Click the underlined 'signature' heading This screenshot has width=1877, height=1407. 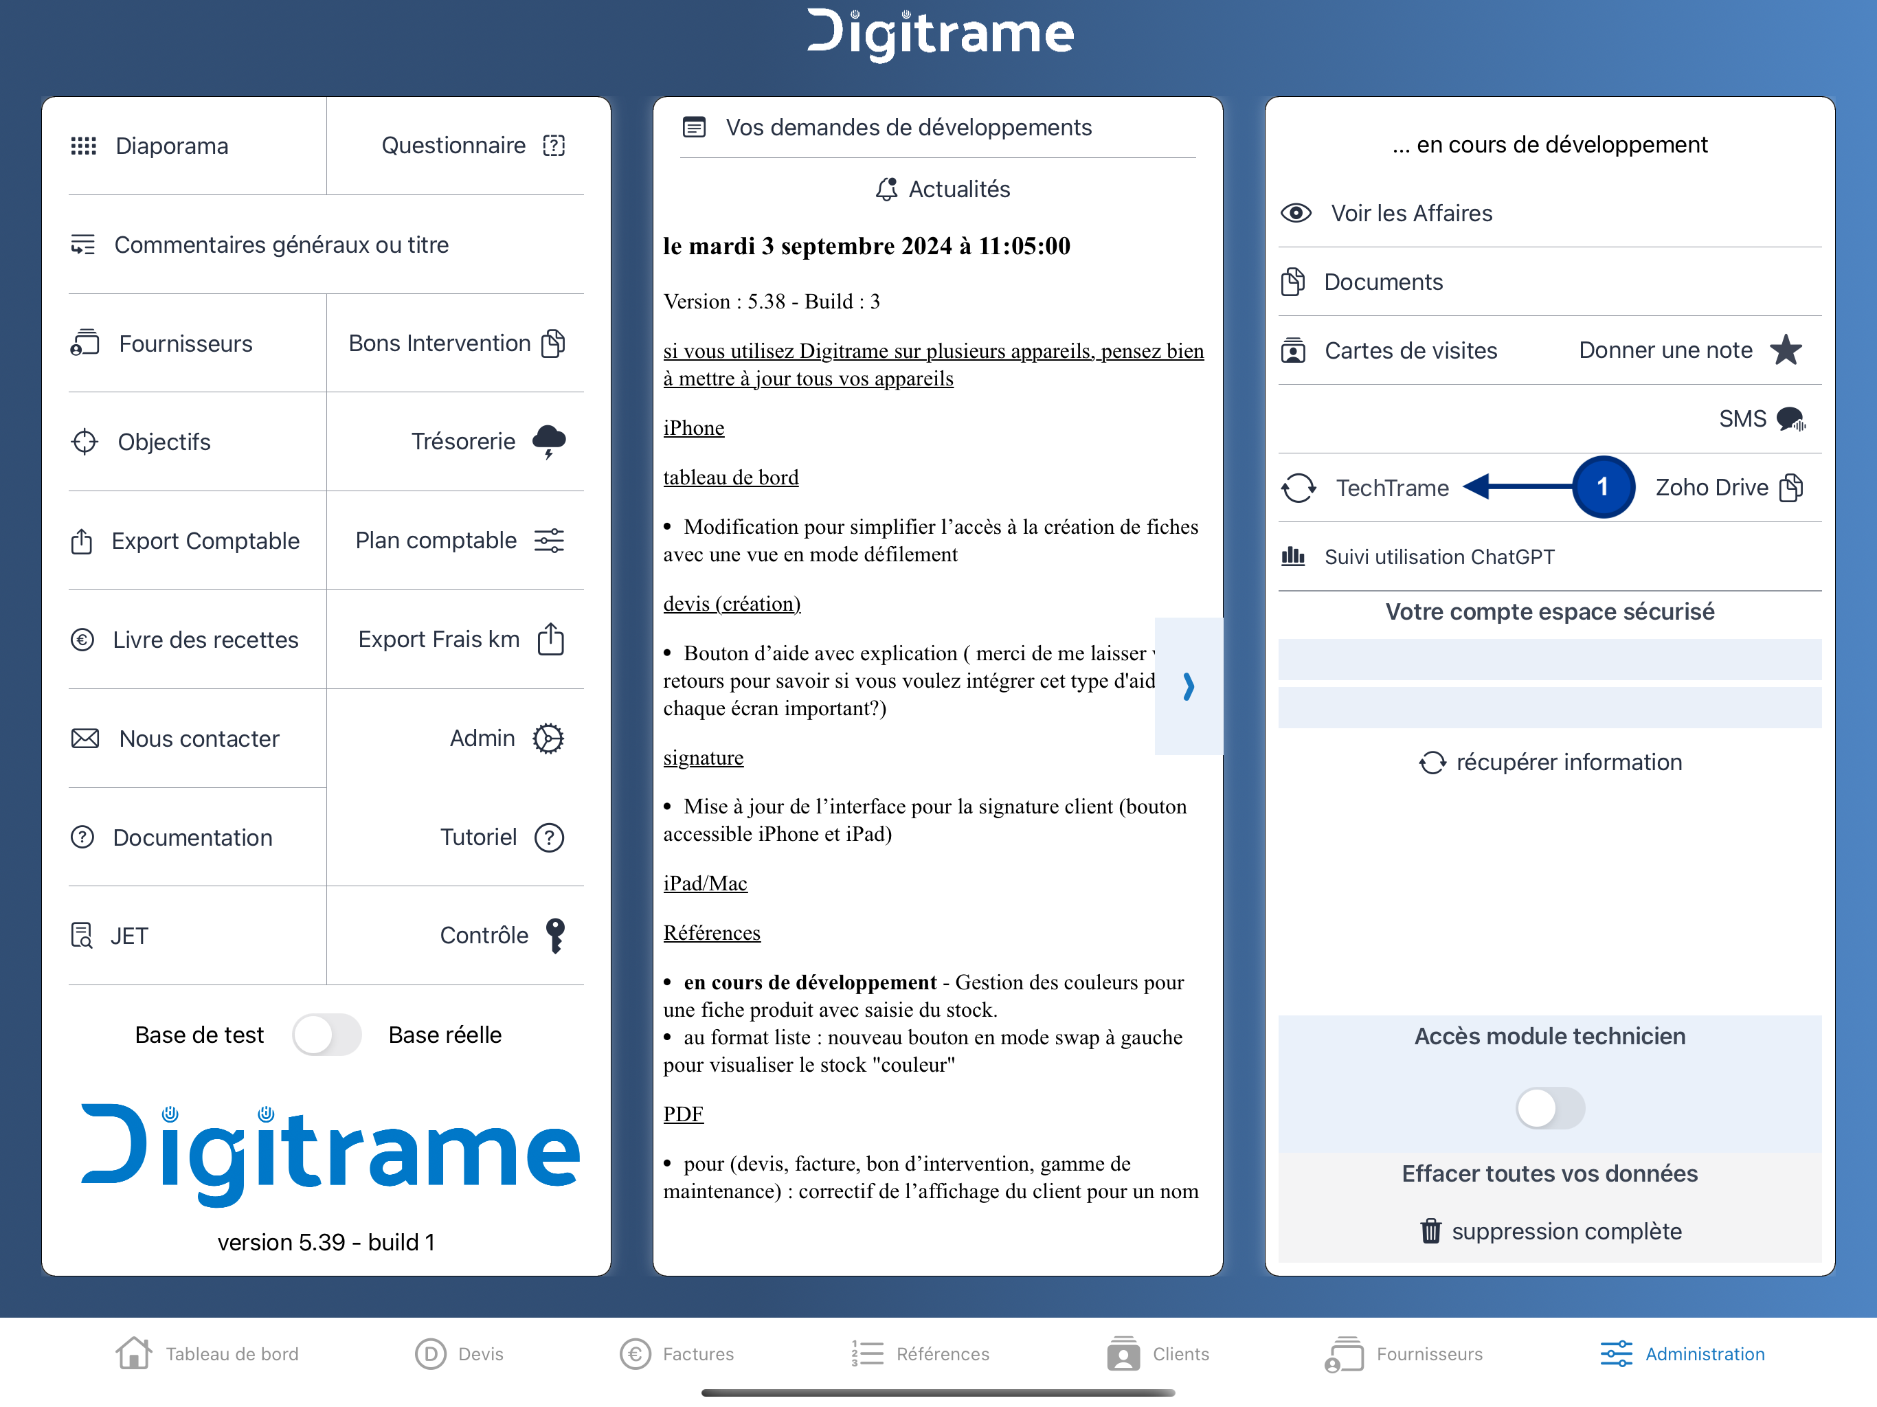[x=703, y=758]
